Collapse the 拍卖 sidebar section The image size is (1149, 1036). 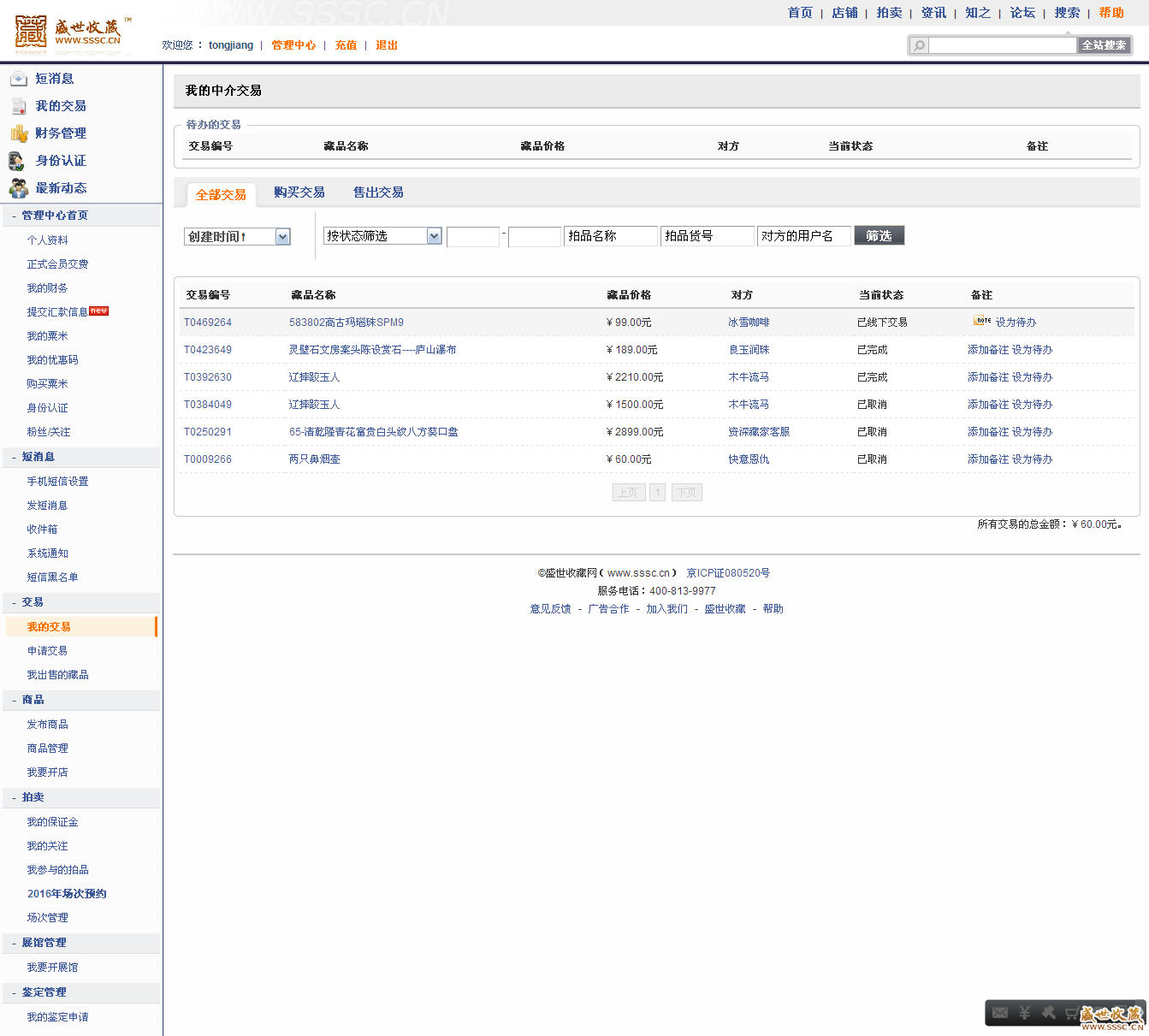15,798
